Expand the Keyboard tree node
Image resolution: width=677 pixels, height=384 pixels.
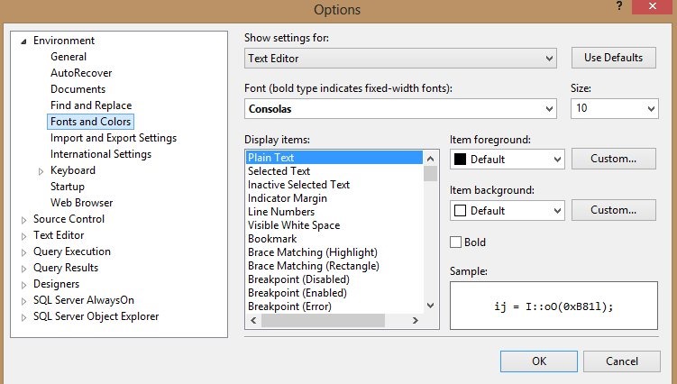(x=41, y=171)
